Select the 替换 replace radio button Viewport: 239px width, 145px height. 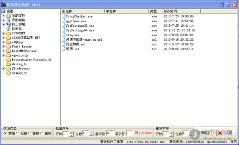click(x=29, y=133)
